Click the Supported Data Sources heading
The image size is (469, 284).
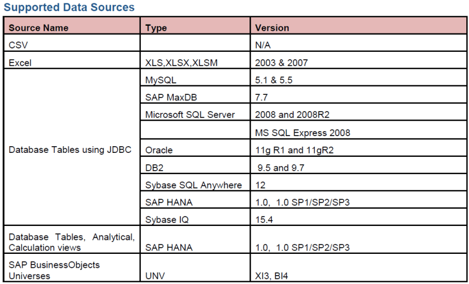(x=69, y=7)
